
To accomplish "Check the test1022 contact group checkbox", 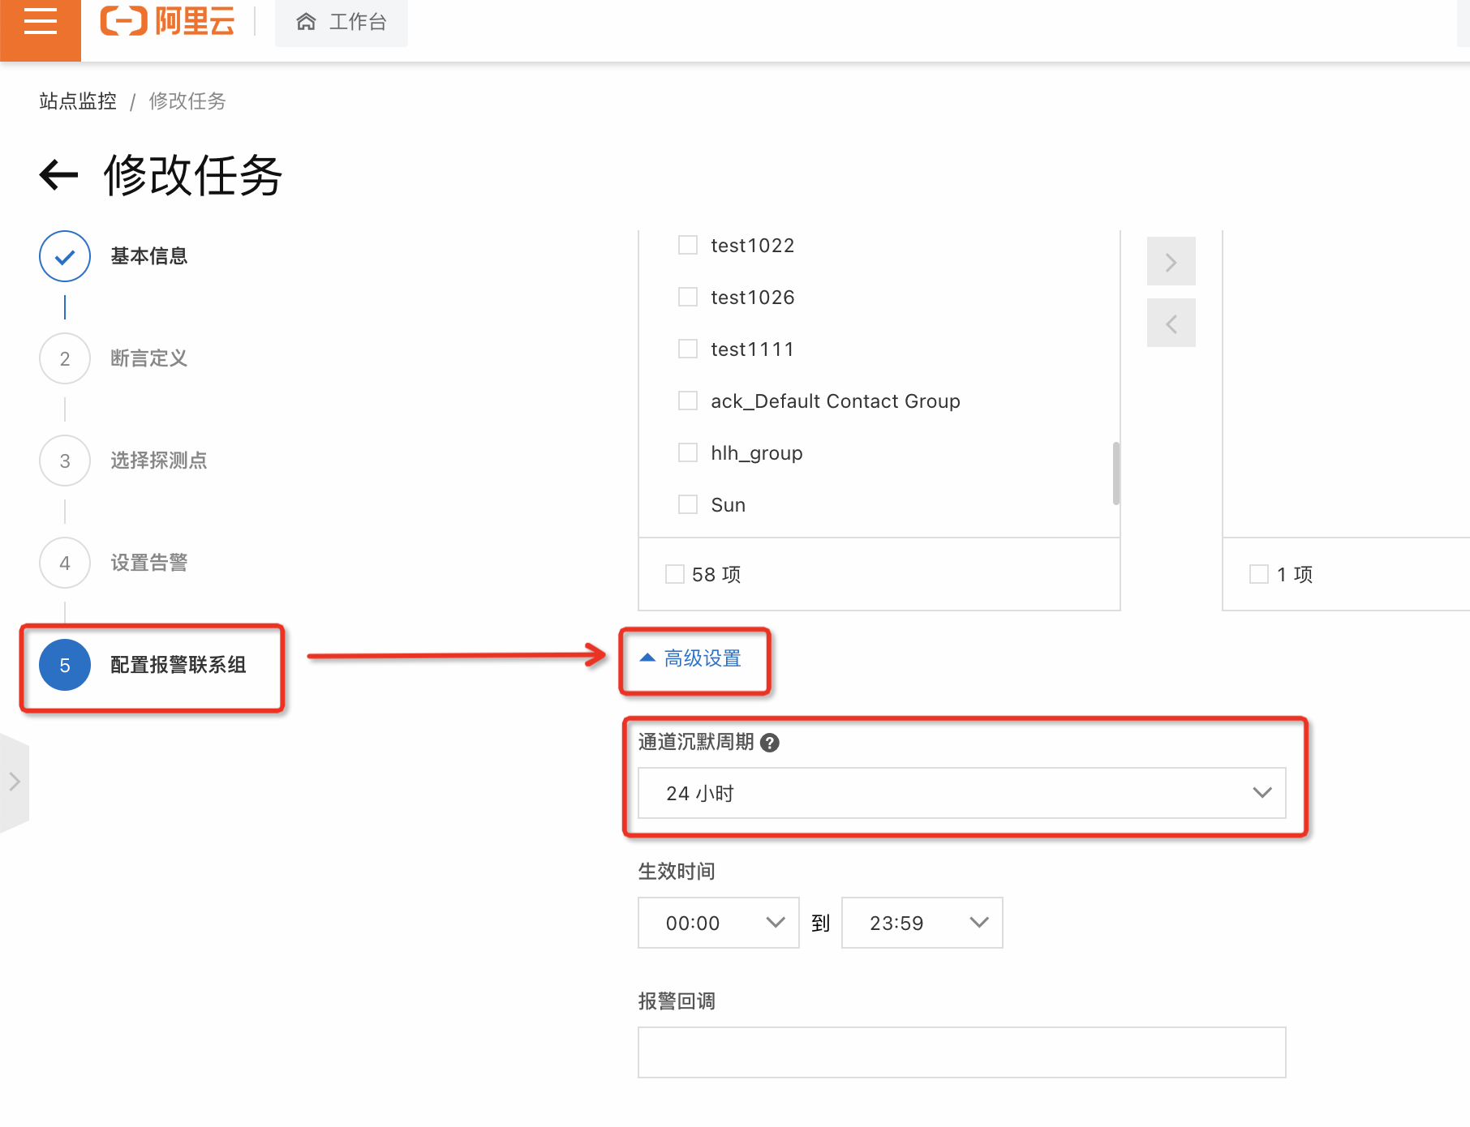I will point(688,245).
